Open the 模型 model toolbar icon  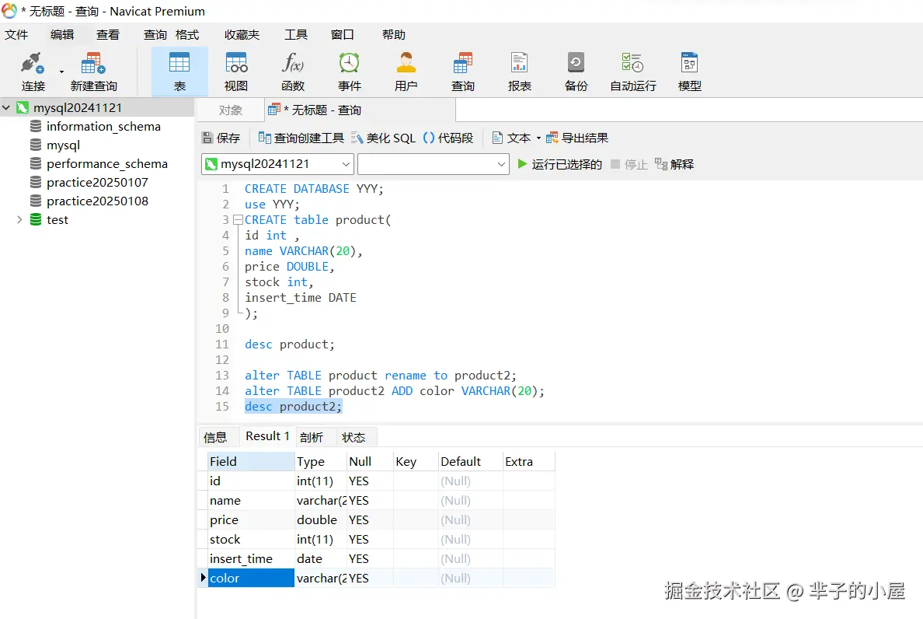point(689,72)
